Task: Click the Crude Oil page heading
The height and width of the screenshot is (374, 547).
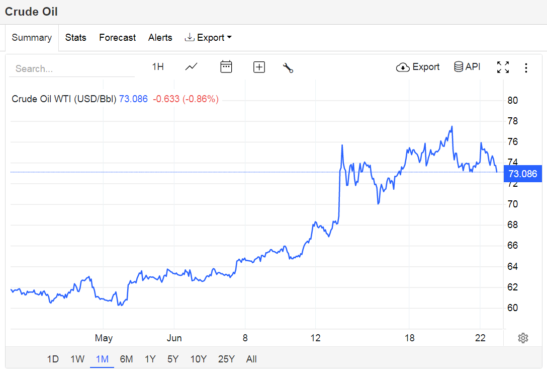Action: click(x=31, y=12)
